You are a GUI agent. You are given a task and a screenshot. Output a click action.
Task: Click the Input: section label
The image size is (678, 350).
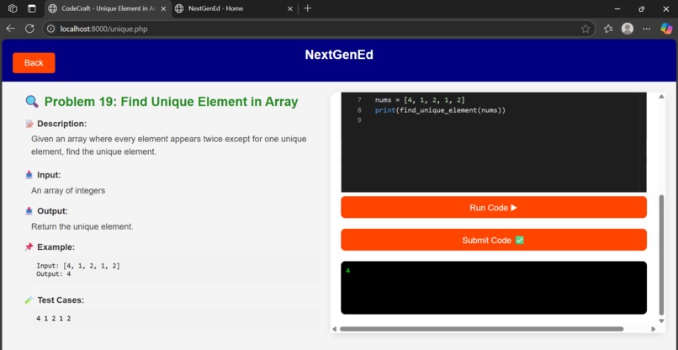[49, 175]
